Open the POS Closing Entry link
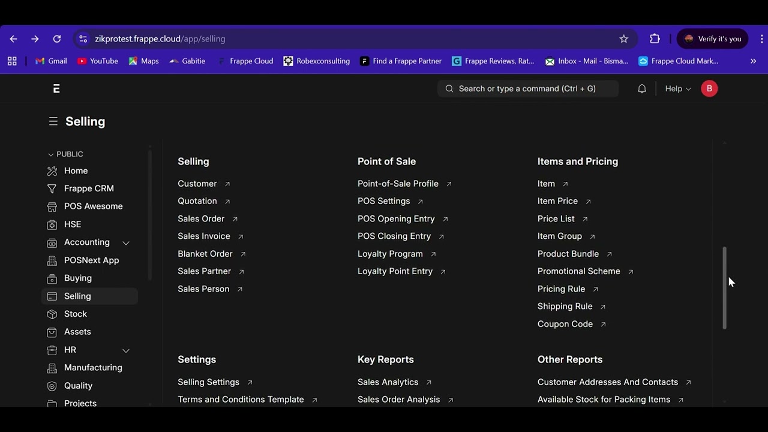This screenshot has width=768, height=432. [394, 236]
